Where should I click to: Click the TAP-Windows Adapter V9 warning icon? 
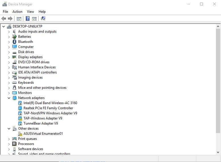20,118
